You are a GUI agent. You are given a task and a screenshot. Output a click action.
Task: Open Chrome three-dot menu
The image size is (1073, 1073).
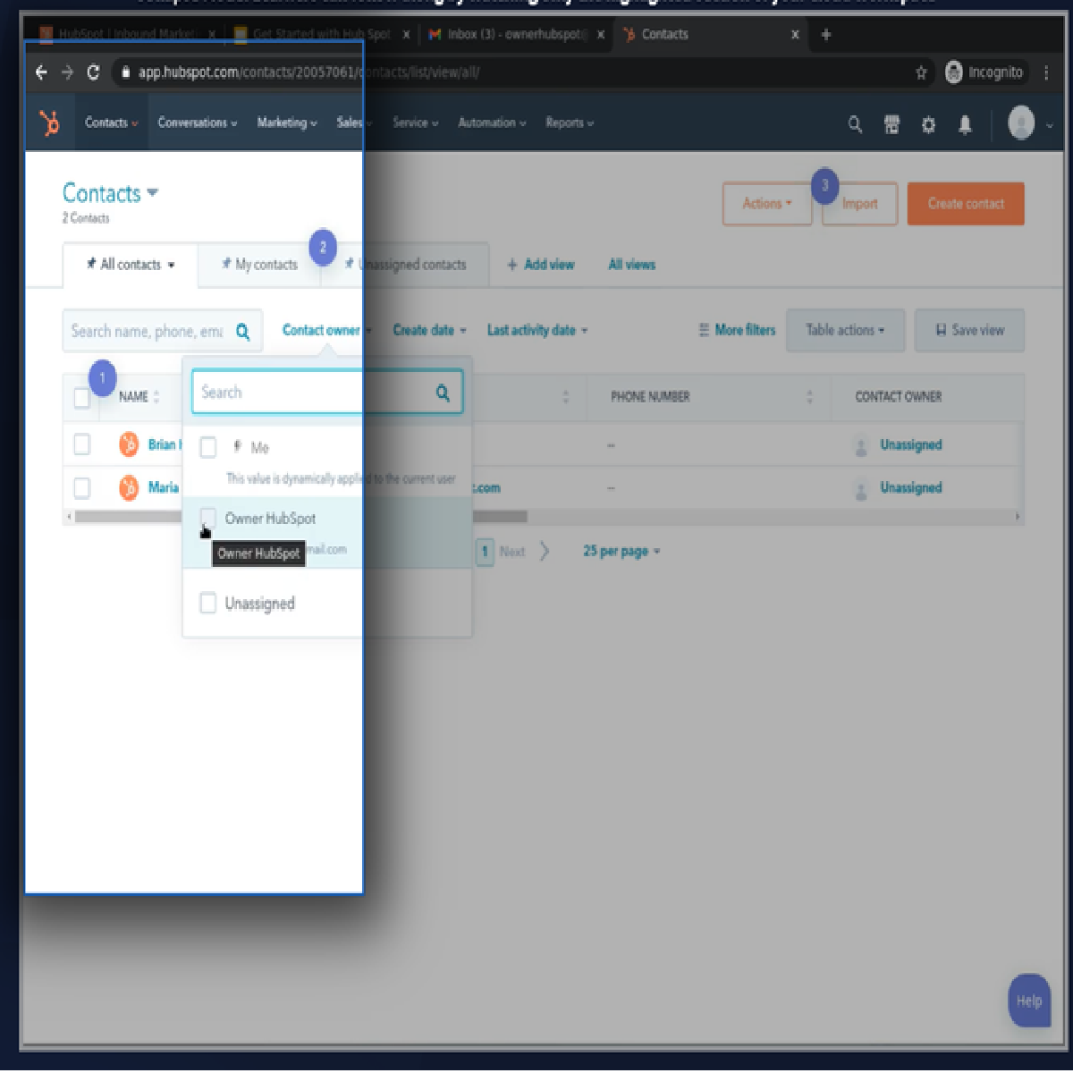[1046, 72]
